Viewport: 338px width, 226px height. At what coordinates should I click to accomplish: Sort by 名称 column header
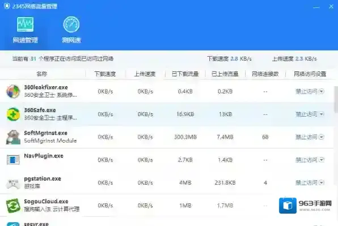(42, 74)
